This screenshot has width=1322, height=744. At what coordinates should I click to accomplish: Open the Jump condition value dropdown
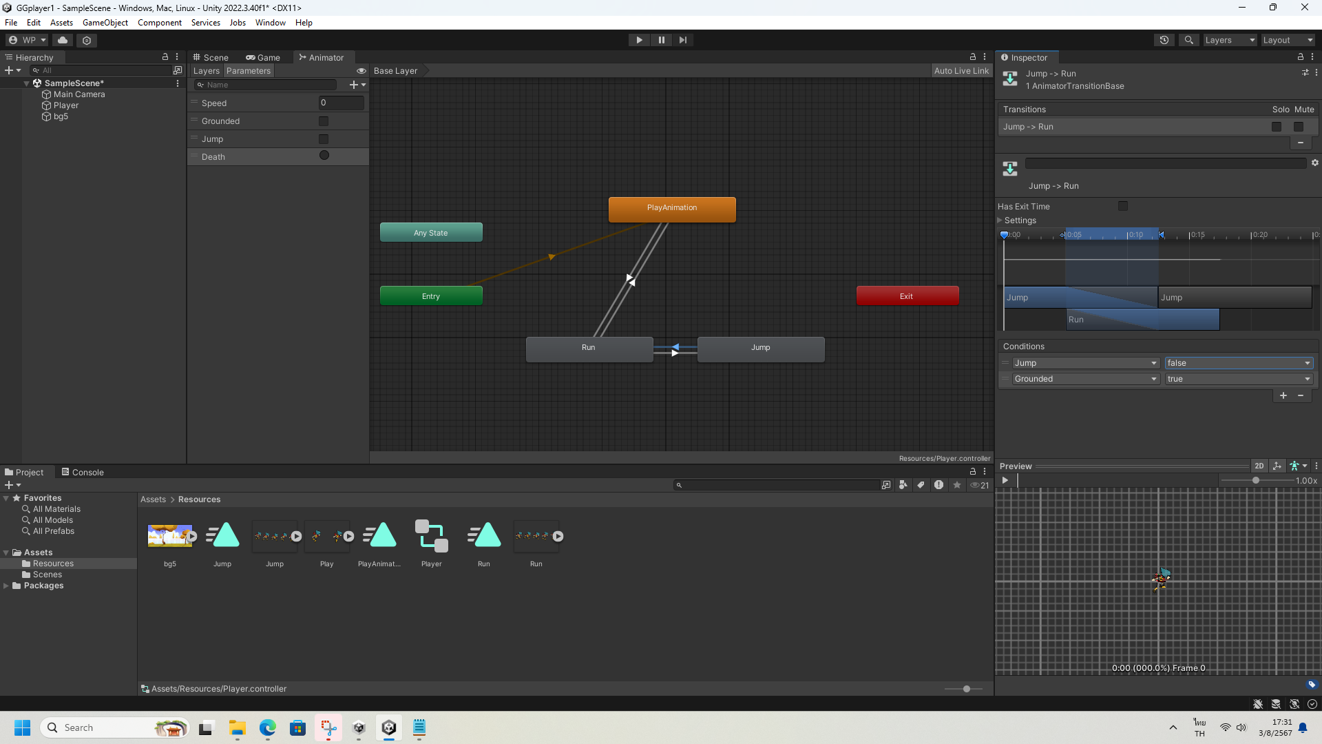1238,363
